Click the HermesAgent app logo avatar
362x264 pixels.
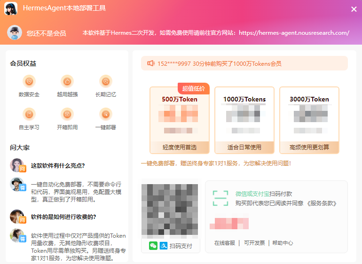[x=11, y=8]
